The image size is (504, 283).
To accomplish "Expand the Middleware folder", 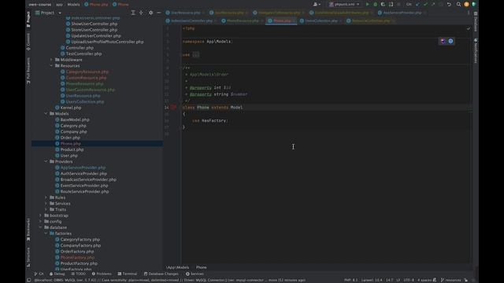I will (x=51, y=60).
